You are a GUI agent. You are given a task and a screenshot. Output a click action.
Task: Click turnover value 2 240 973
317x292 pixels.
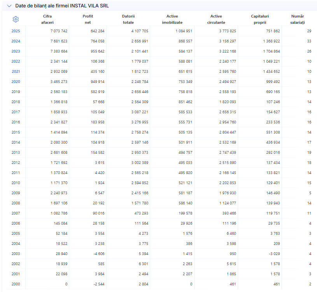(x=59, y=193)
